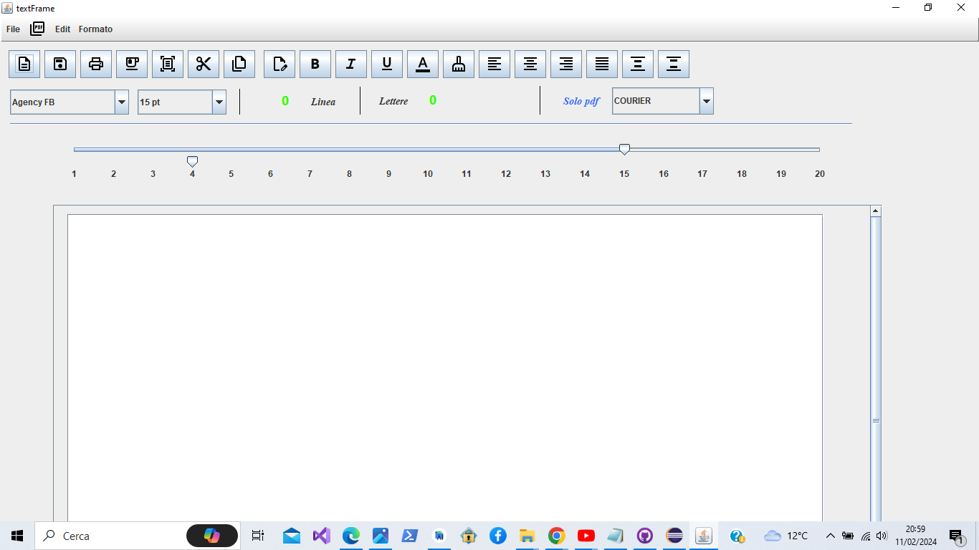Toggle bold formatting
Image resolution: width=979 pixels, height=550 pixels.
(x=315, y=64)
